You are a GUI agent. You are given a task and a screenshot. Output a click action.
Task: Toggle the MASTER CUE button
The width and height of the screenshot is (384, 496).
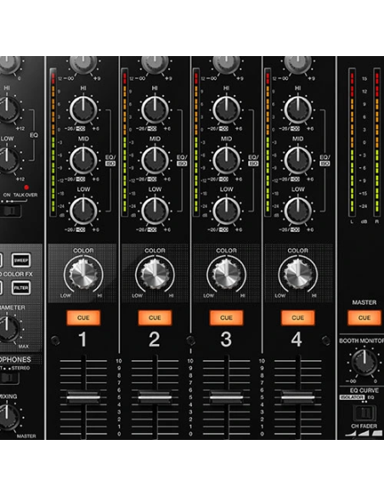(x=364, y=318)
